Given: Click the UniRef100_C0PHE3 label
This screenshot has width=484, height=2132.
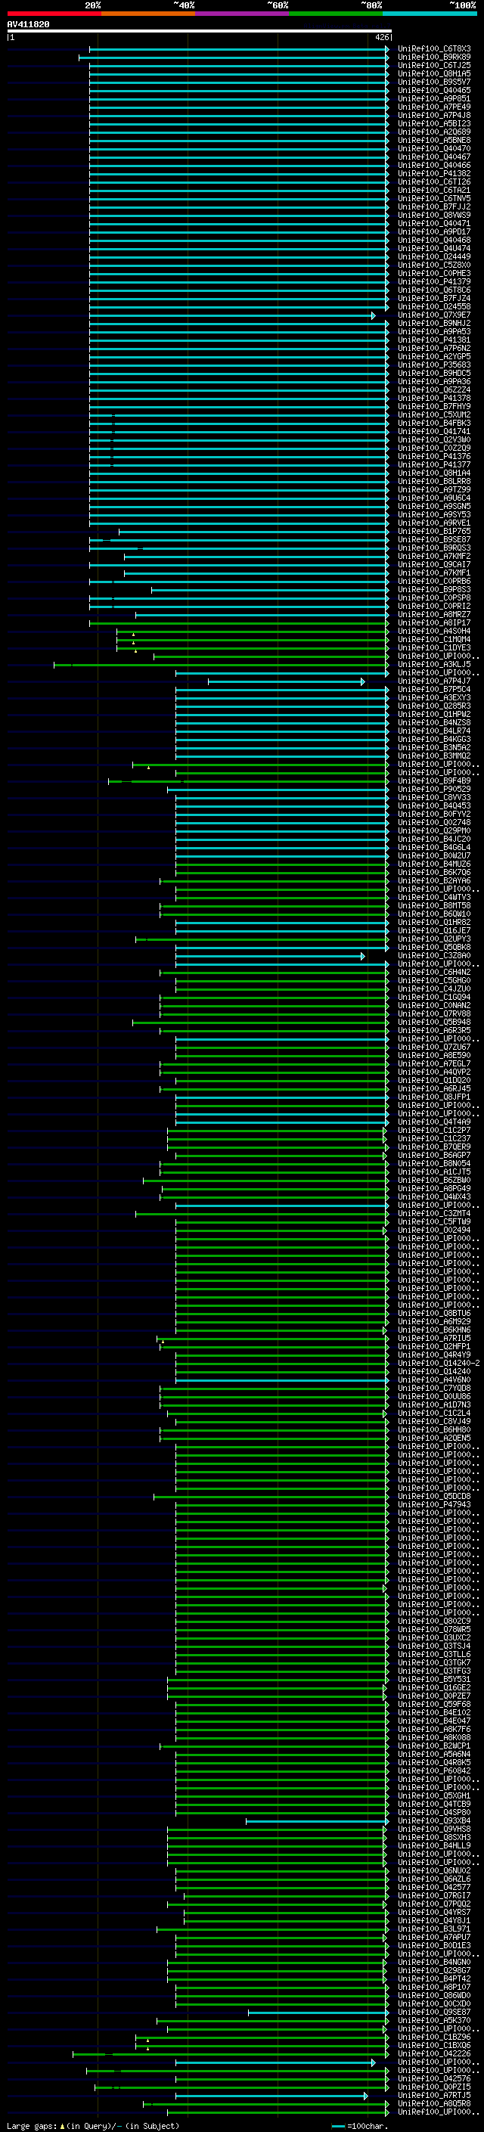Looking at the screenshot, I should [x=434, y=273].
